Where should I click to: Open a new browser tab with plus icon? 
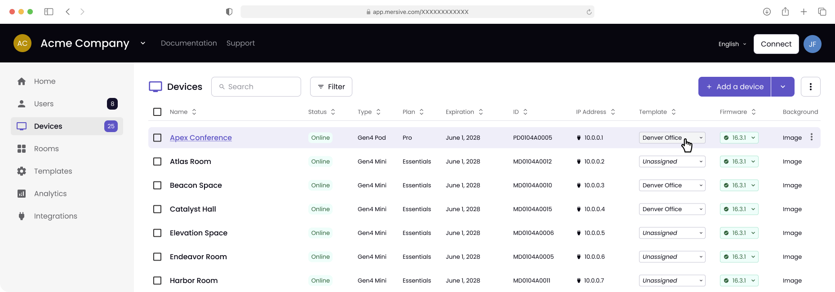804,12
